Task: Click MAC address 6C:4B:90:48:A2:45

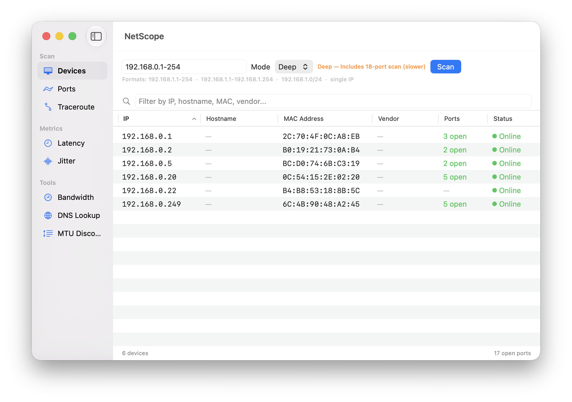Action: pyautogui.click(x=321, y=204)
